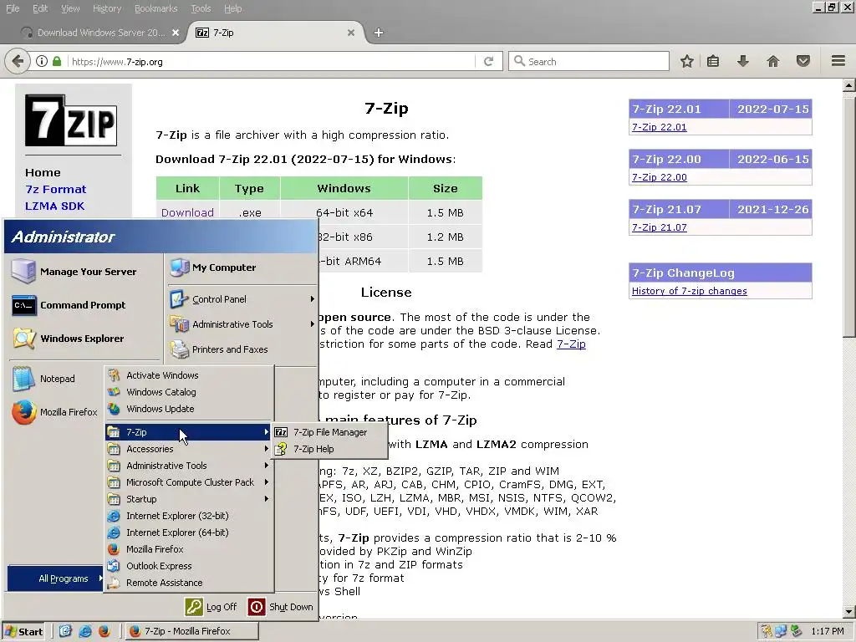856x642 pixels.
Task: Open Firefox File menu
Action: tap(13, 8)
